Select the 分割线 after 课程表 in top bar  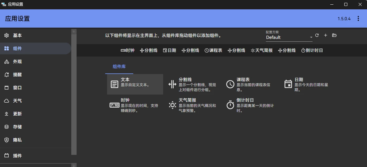pos(236,50)
